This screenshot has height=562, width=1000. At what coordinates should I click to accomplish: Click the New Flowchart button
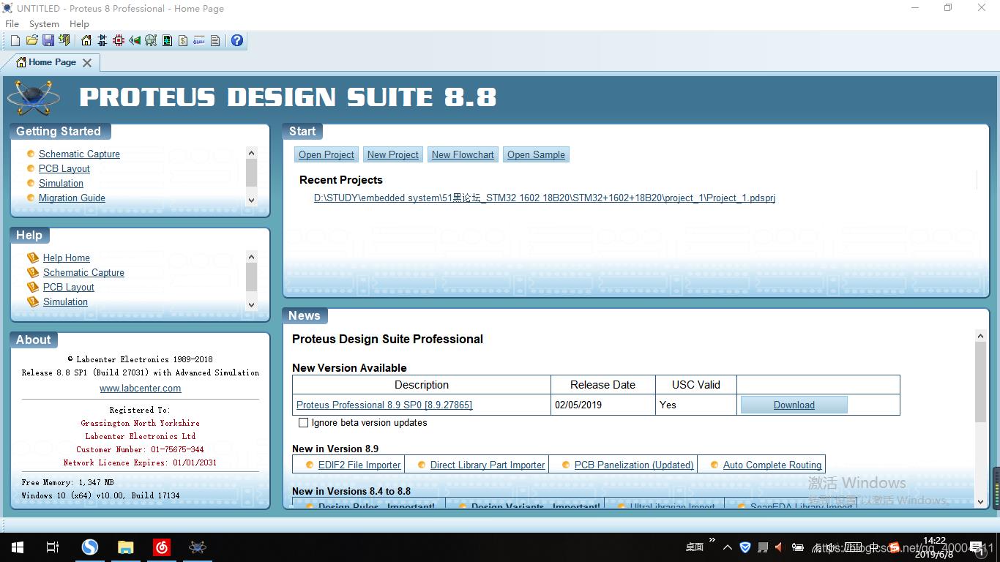coord(463,154)
